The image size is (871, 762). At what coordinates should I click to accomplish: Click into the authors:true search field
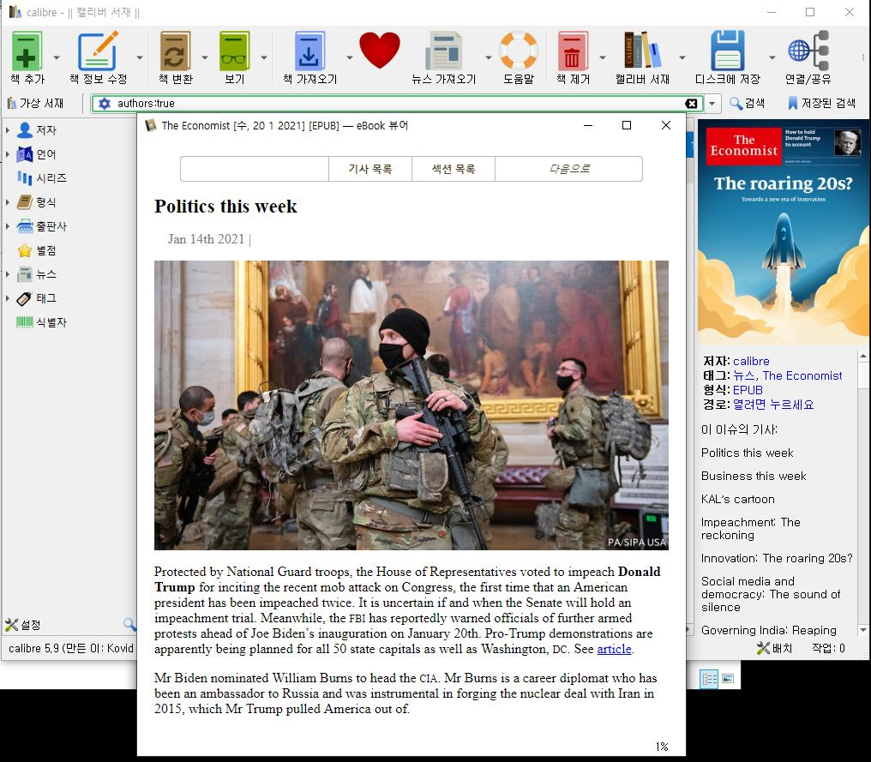click(x=397, y=104)
